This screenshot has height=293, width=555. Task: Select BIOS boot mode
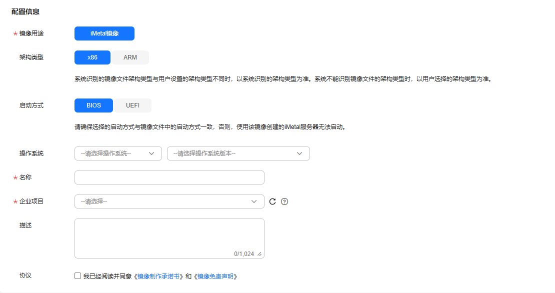click(x=94, y=105)
